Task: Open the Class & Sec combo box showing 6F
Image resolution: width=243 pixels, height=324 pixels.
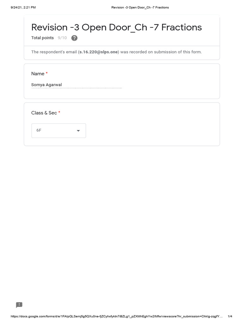Action: coord(59,131)
